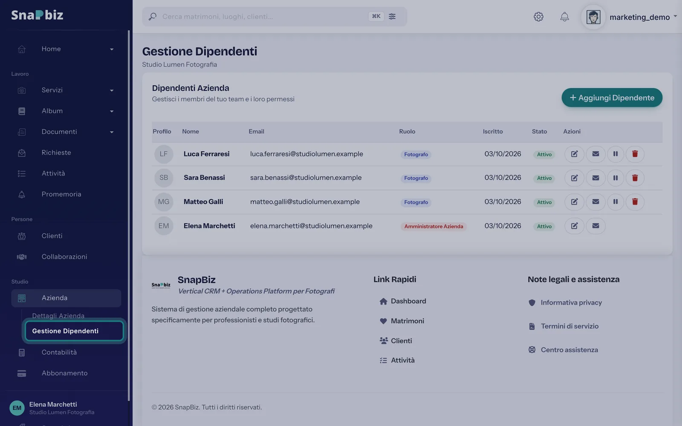
Task: Delete Luca Ferraresi from employees
Action: [635, 154]
